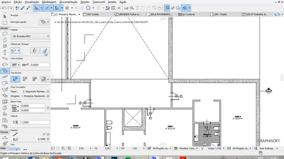Click the Linha de Base offset field
The width and height of the screenshot is (284, 159).
click(39, 65)
